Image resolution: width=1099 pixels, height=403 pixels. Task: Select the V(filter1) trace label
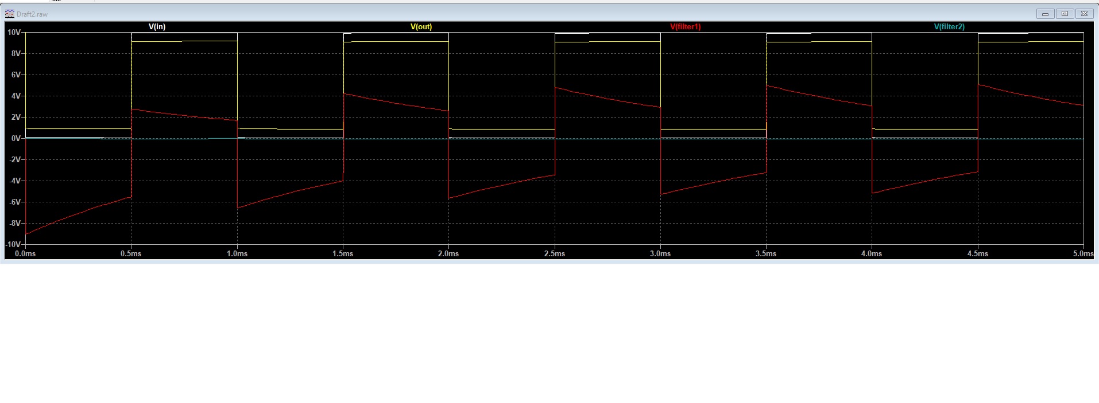685,27
